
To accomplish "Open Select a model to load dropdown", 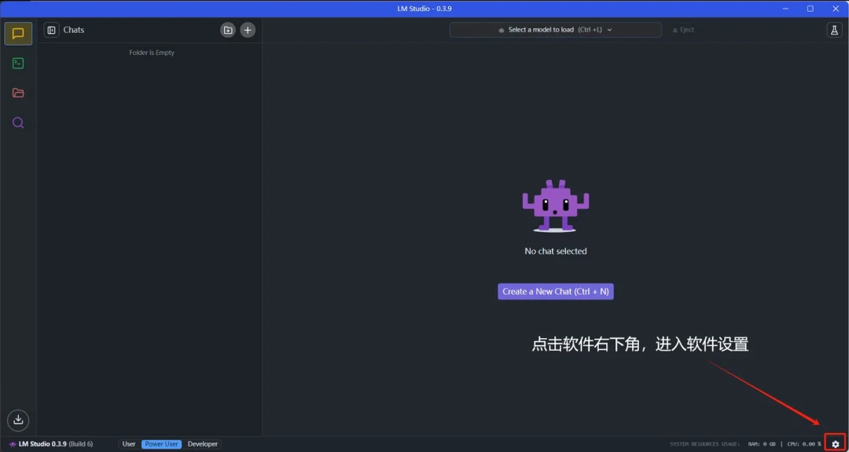I will coord(556,30).
